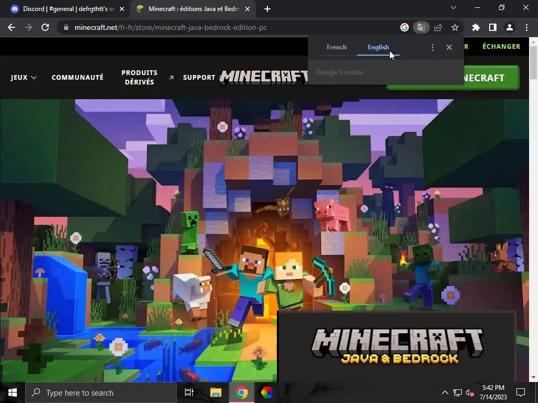The image size is (538, 403).
Task: Close the Minecraft tab
Action: click(x=247, y=9)
